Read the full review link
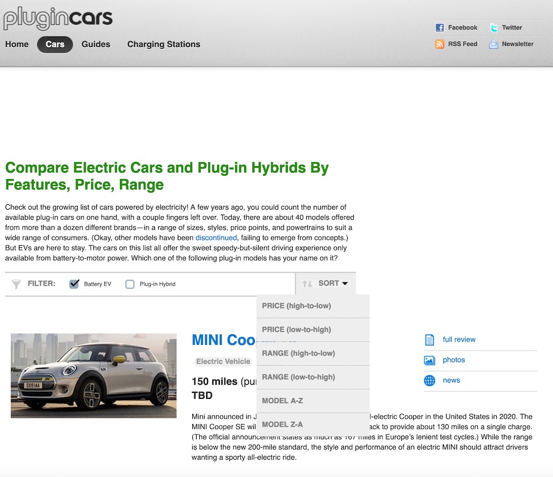The image size is (553, 477). (459, 340)
